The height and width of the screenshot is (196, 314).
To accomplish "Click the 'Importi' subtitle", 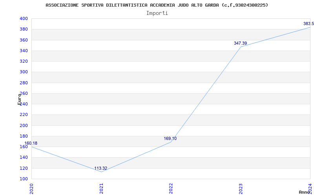I will coord(157,13).
